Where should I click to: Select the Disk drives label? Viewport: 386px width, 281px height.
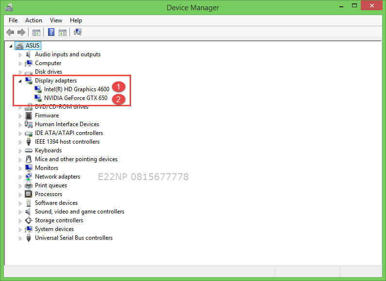49,72
